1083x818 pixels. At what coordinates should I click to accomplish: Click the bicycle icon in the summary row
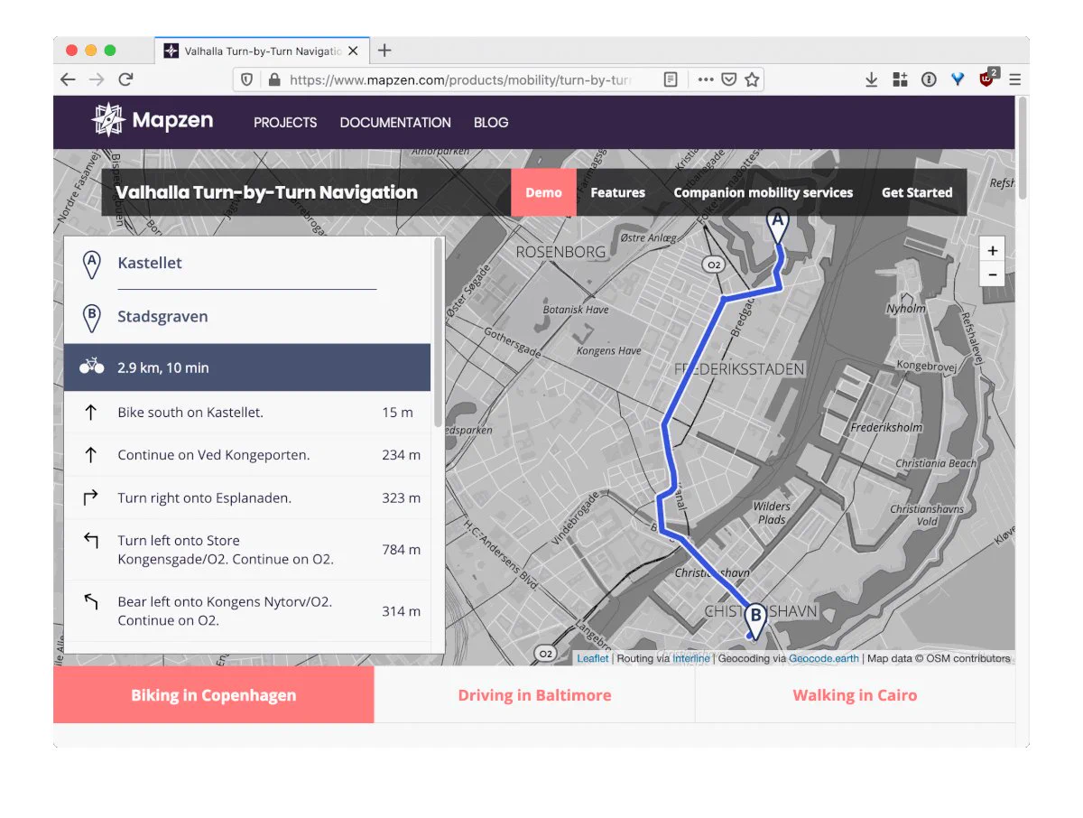click(x=91, y=367)
